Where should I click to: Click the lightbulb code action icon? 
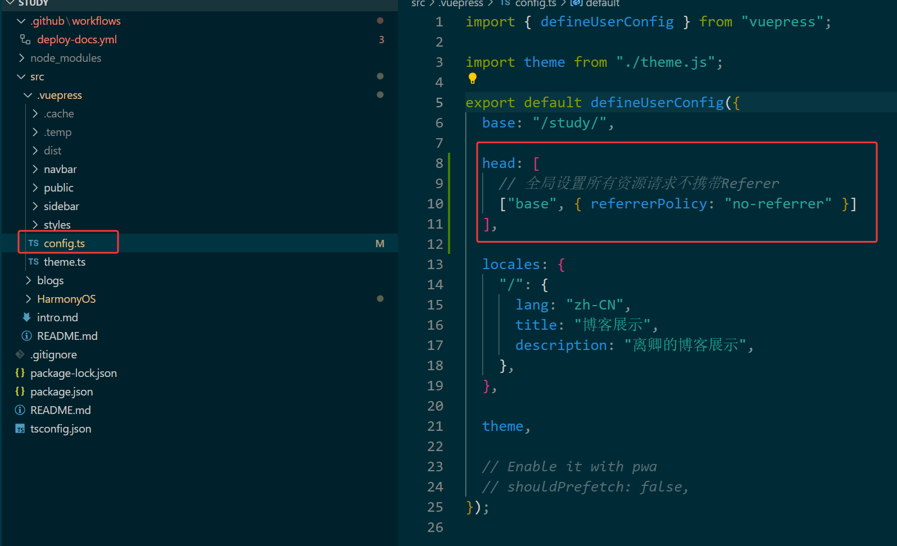473,79
